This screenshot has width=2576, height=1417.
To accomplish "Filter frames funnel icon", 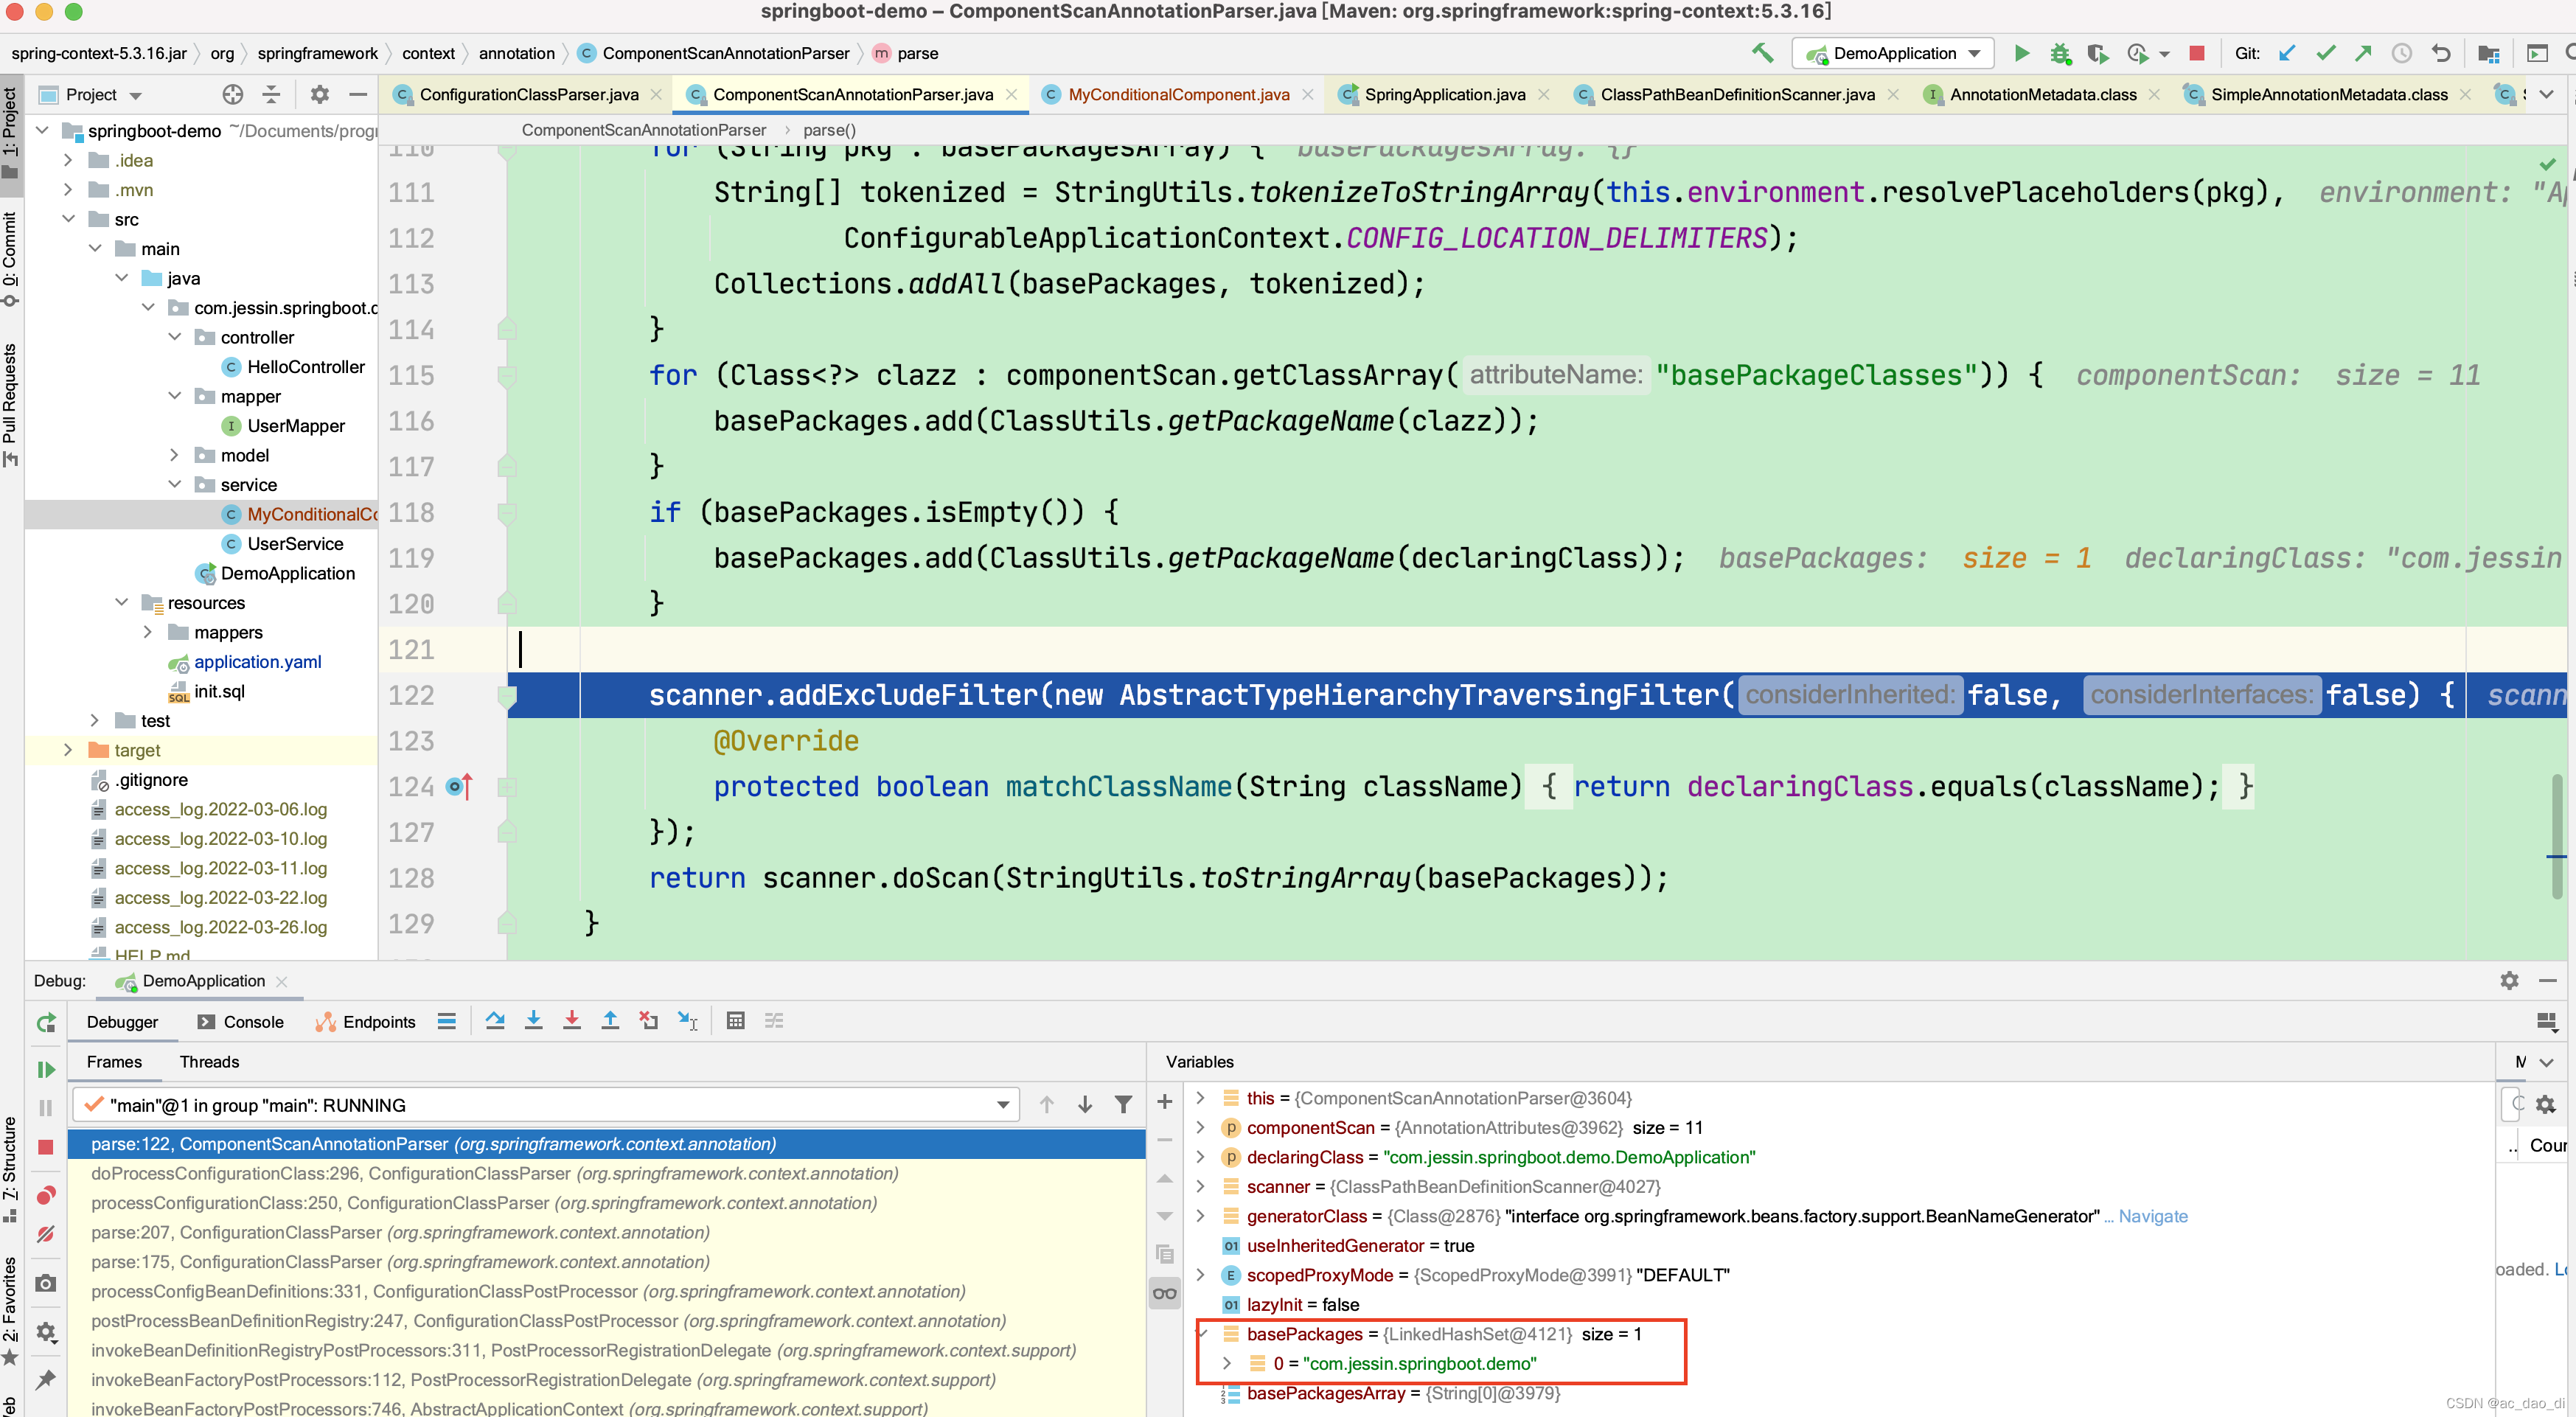I will point(1123,1104).
